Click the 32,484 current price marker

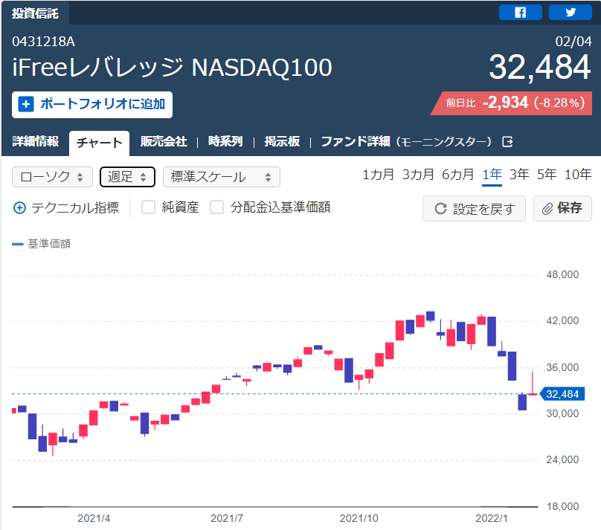click(x=562, y=394)
